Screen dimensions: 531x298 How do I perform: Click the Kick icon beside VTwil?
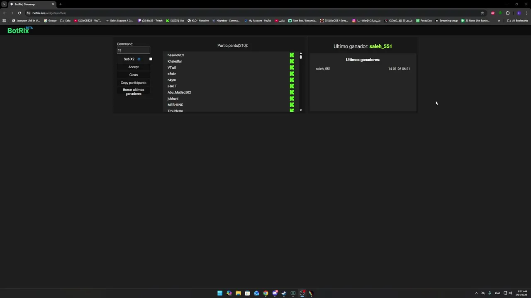pos(292,67)
